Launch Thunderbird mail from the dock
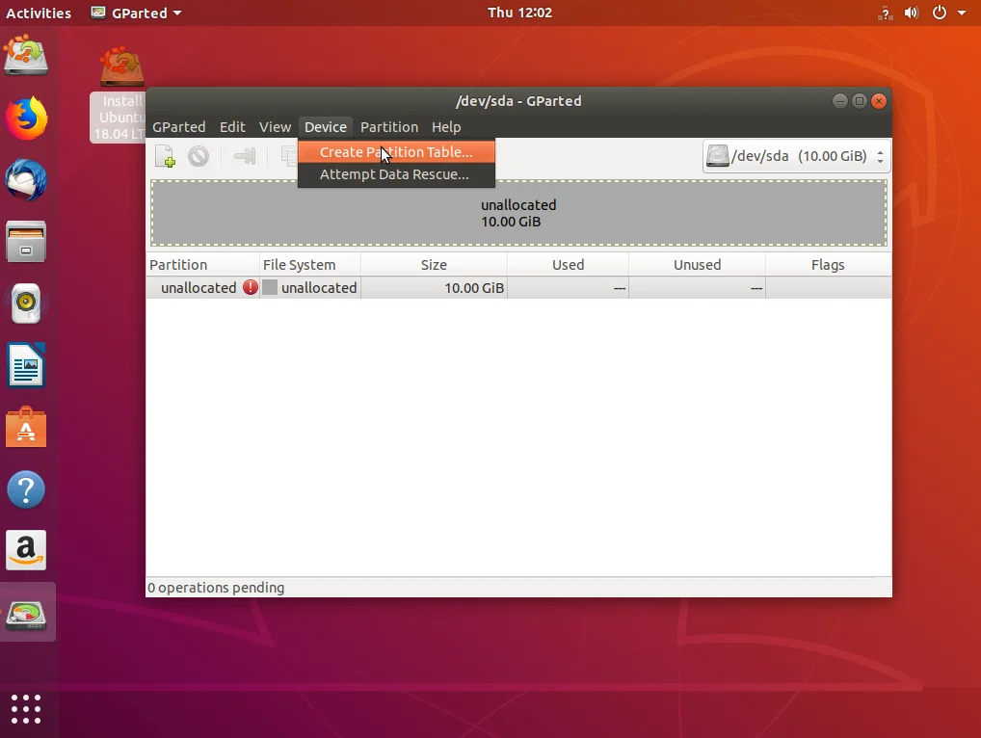The width and height of the screenshot is (981, 738). coord(26,180)
